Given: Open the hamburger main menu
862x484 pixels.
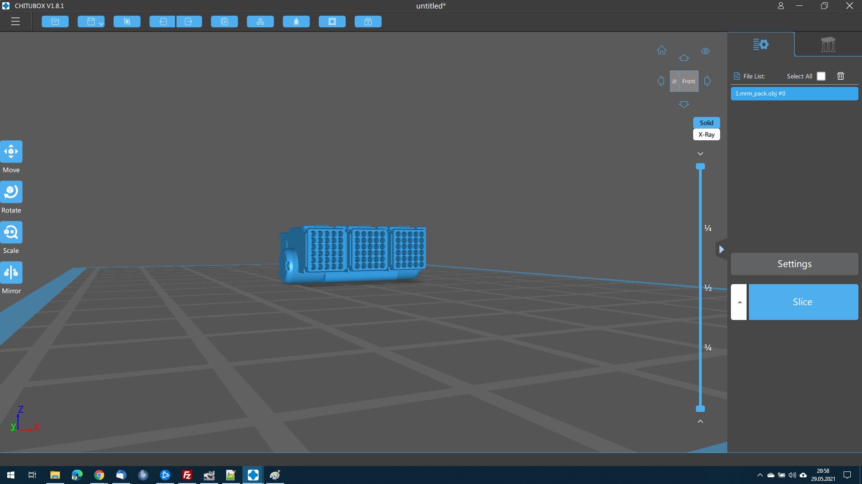Looking at the screenshot, I should (x=15, y=22).
